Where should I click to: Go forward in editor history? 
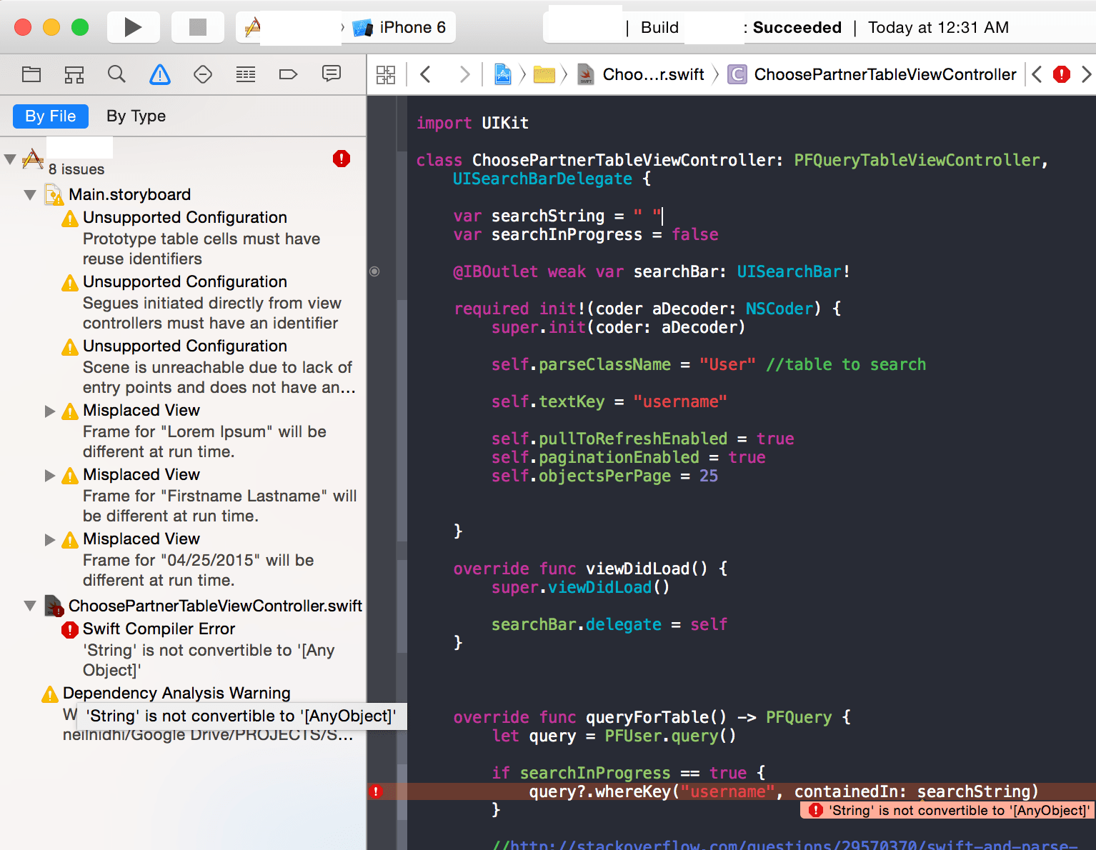pos(465,74)
